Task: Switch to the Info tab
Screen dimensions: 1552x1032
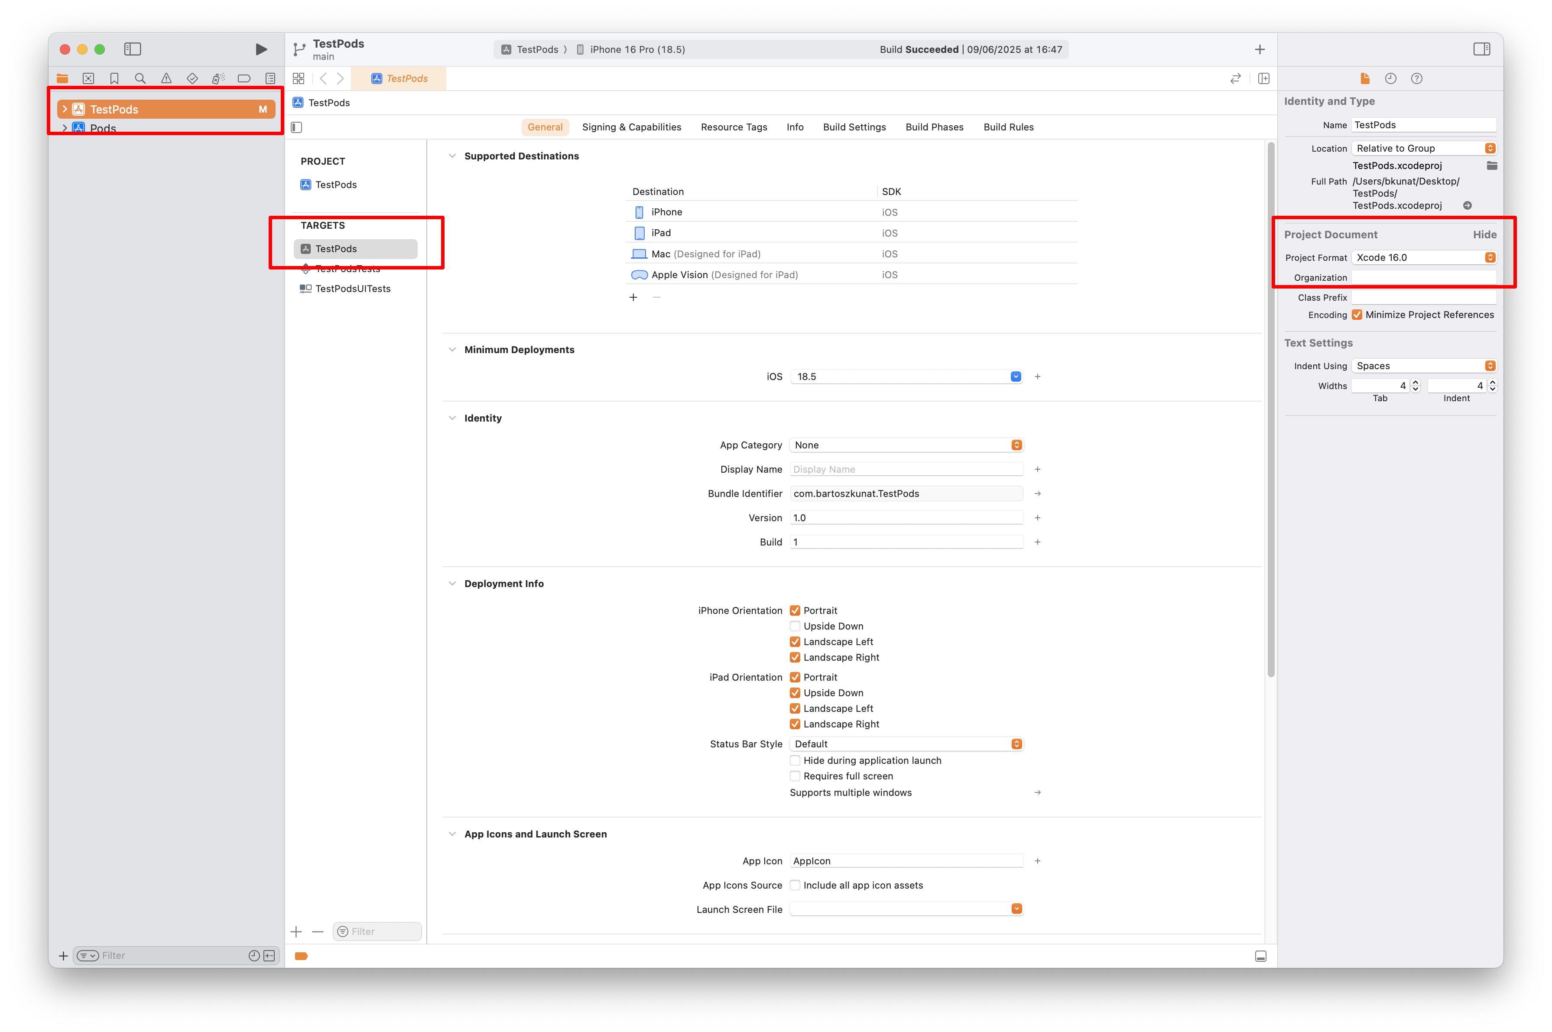Action: [795, 127]
